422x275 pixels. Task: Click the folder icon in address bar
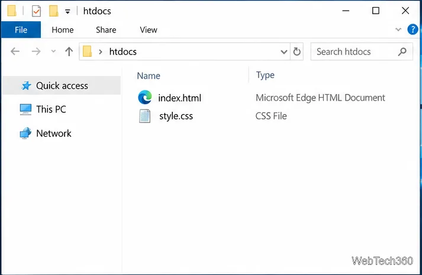pyautogui.click(x=87, y=51)
